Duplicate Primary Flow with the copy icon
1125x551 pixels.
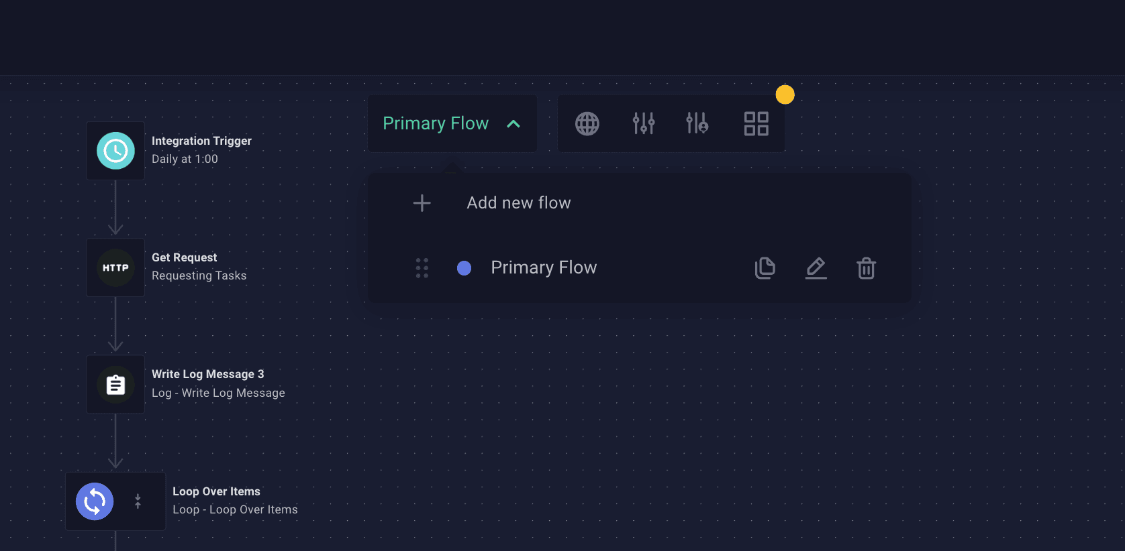tap(765, 268)
